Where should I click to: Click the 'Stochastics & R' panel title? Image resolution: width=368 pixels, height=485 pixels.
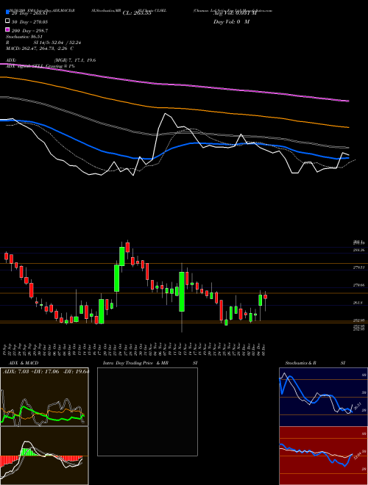point(301,363)
